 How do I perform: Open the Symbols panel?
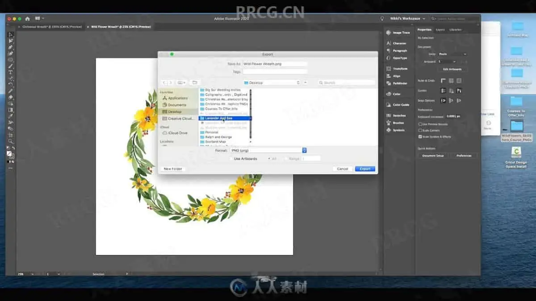point(395,130)
